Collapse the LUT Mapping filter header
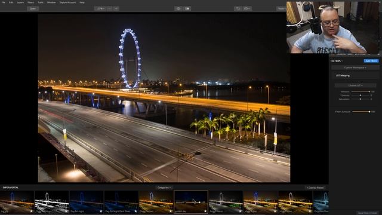 [343, 76]
